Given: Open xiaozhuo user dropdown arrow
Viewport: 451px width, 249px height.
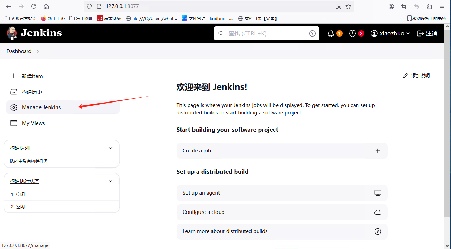Looking at the screenshot, I should point(408,33).
